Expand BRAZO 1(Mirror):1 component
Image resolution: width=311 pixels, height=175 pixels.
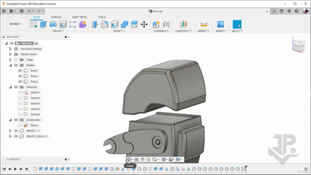click(10, 136)
